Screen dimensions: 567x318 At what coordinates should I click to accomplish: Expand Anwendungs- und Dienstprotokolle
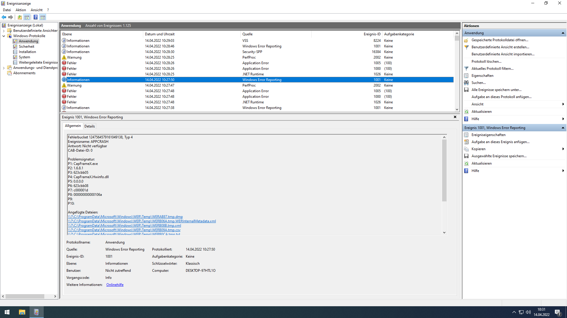click(x=4, y=68)
